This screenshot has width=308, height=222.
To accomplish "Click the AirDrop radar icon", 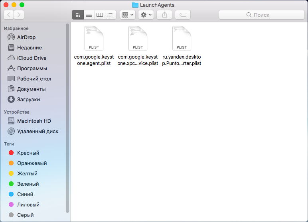I will (x=11, y=37).
